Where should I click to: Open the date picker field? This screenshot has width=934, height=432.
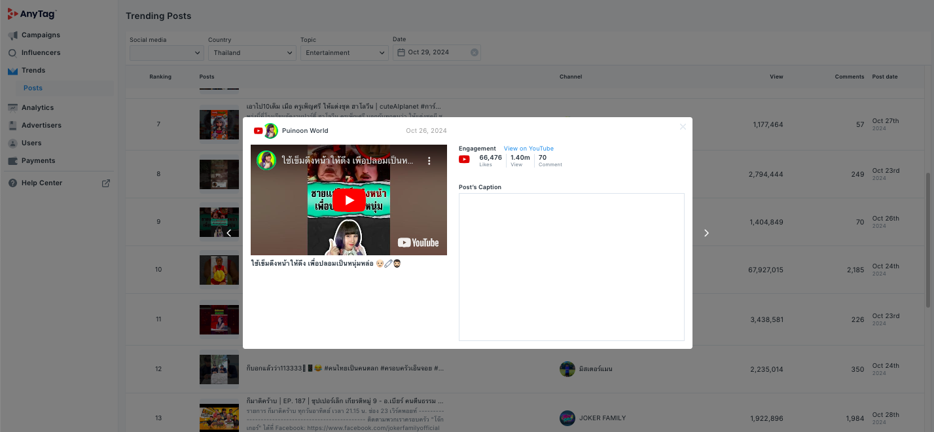pyautogui.click(x=432, y=53)
